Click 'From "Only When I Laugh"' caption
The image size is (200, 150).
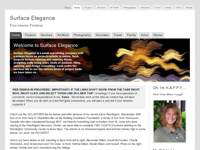point(168,94)
